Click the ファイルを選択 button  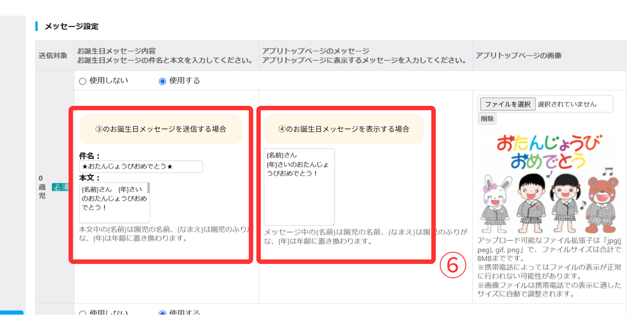[x=507, y=104]
